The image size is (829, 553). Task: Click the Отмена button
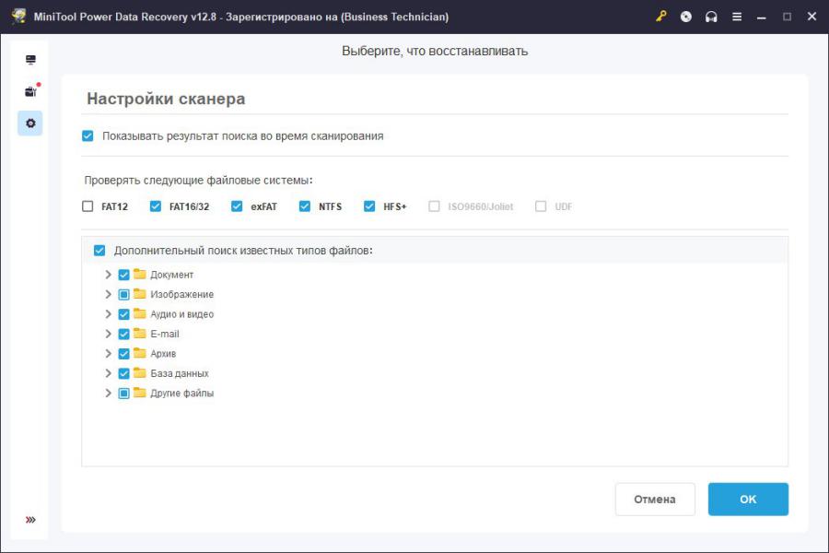tap(654, 499)
